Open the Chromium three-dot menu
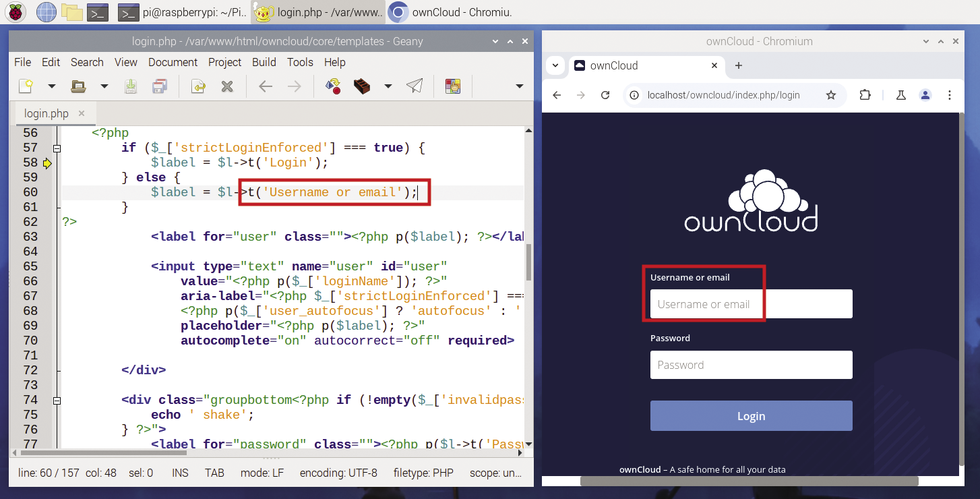The width and height of the screenshot is (980, 499). tap(950, 95)
